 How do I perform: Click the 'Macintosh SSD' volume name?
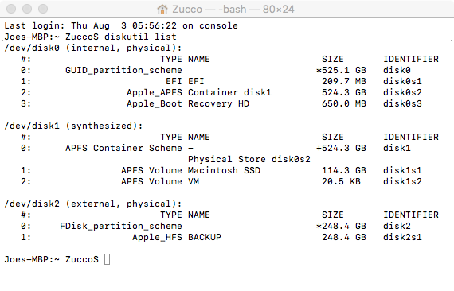pyautogui.click(x=224, y=170)
